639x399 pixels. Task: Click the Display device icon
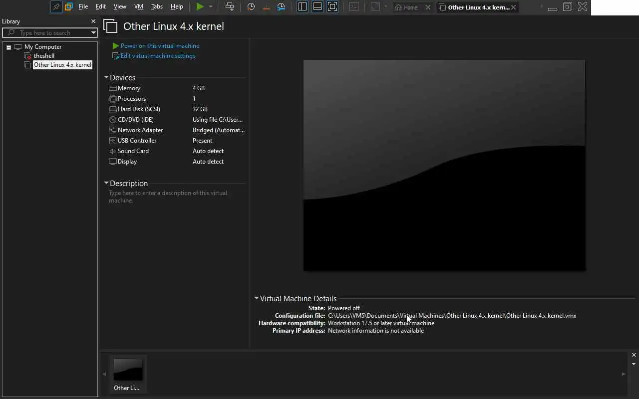point(113,162)
